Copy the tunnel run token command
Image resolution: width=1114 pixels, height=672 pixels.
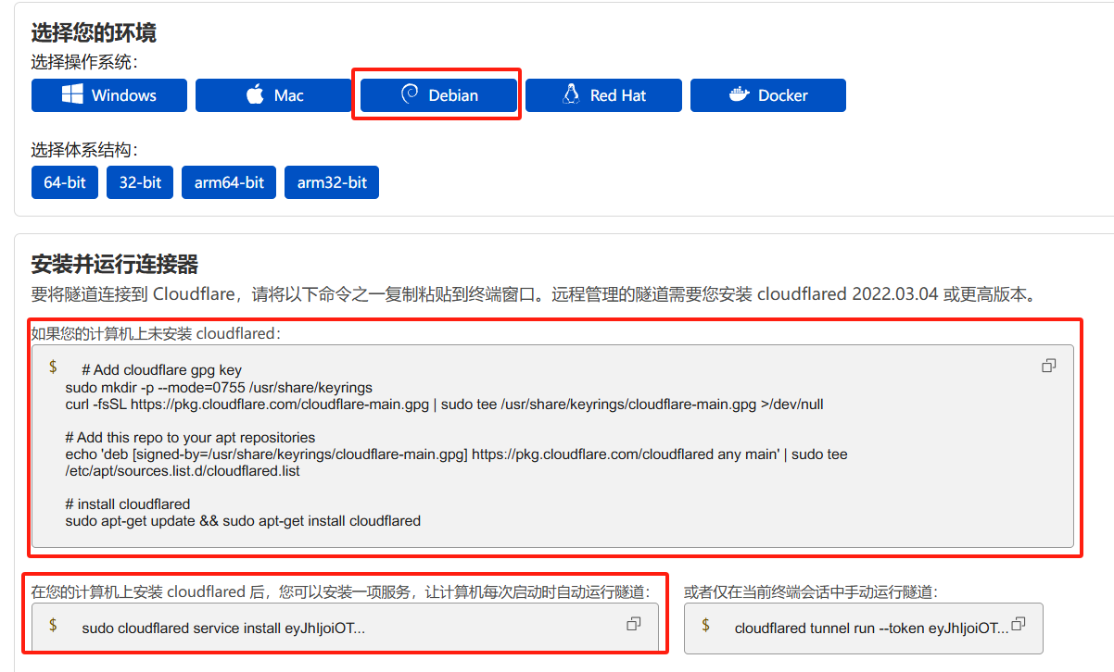1019,625
